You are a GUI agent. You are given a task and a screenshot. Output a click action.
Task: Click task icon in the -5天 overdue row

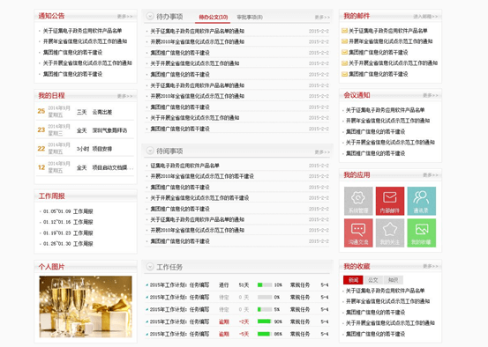[x=146, y=334]
